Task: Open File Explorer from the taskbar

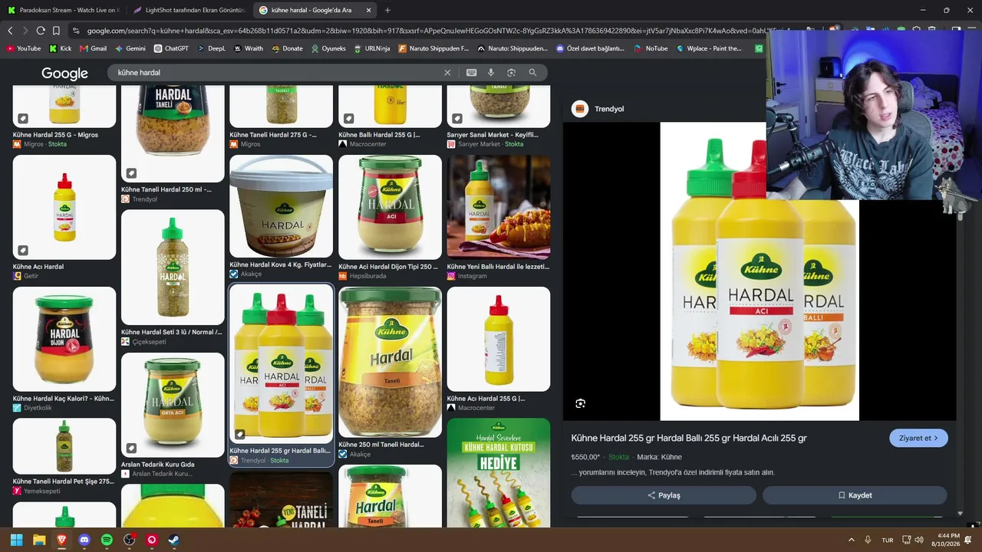Action: pos(39,540)
